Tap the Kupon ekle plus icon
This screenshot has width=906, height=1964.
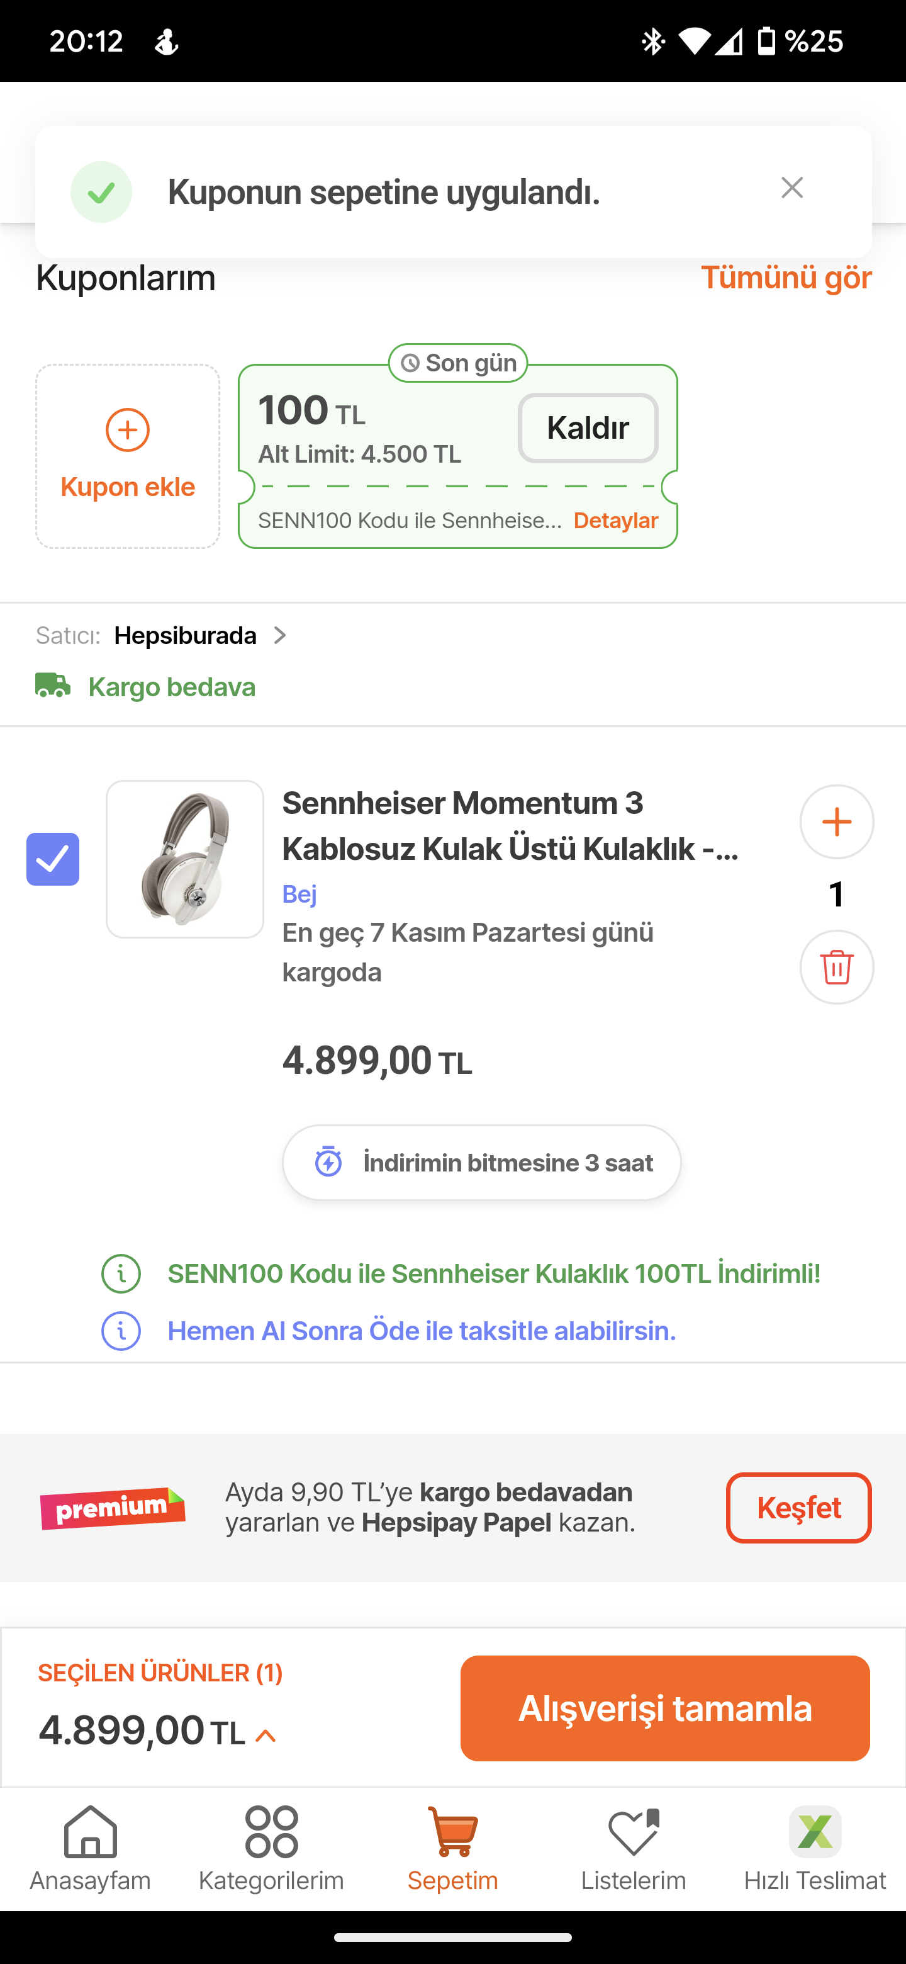127,430
